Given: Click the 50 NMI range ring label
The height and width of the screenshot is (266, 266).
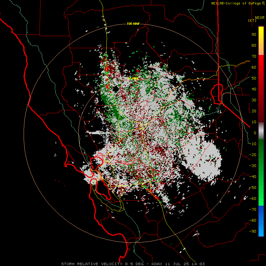Looking at the screenshot, I should (133, 78).
